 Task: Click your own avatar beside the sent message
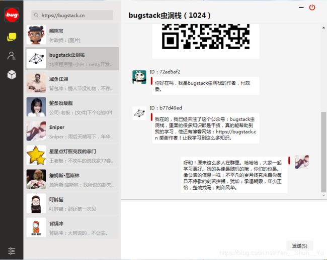(x=302, y=162)
